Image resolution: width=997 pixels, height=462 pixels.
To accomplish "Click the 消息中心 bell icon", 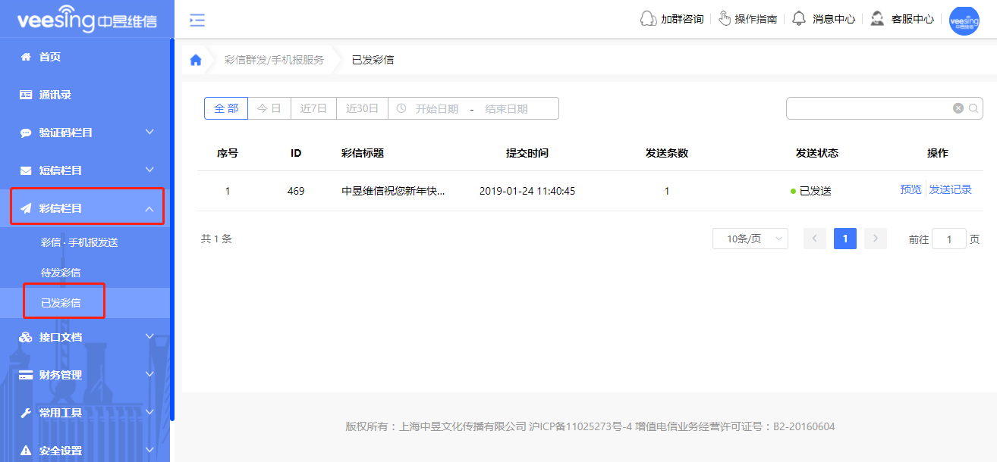I will tap(799, 17).
